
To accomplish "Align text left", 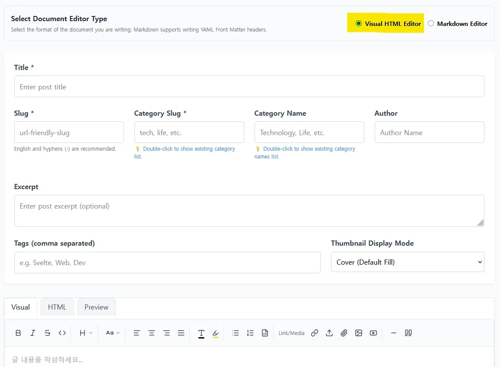I will 137,333.
